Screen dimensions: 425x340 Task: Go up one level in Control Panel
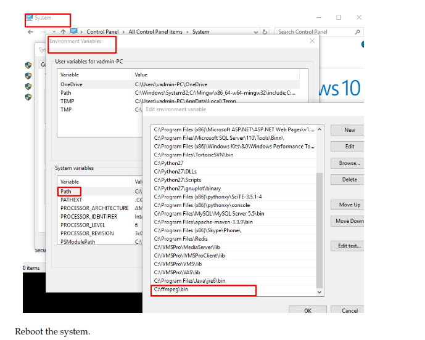coord(63,32)
